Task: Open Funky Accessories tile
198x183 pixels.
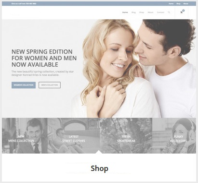Action: (x=174, y=136)
